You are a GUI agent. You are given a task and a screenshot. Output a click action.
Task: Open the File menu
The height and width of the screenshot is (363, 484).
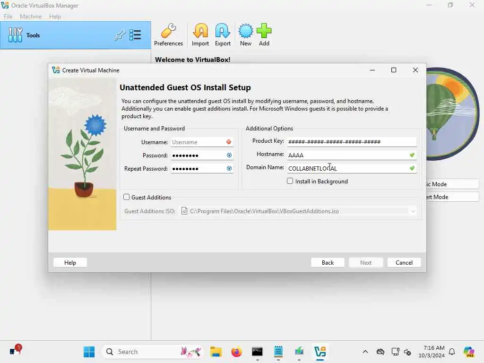pyautogui.click(x=8, y=17)
